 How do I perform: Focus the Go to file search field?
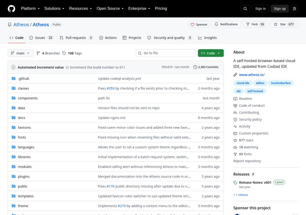click(166, 53)
